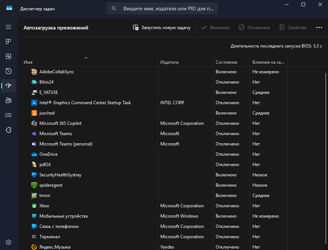The image size is (328, 250).
Task: Click Отключено status in Терминал row
Action: click(x=227, y=237)
